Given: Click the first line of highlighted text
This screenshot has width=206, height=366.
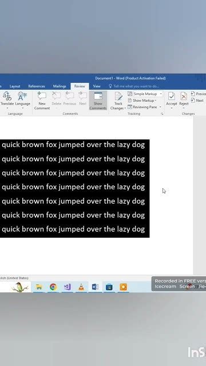Looking at the screenshot, I should (x=73, y=145).
